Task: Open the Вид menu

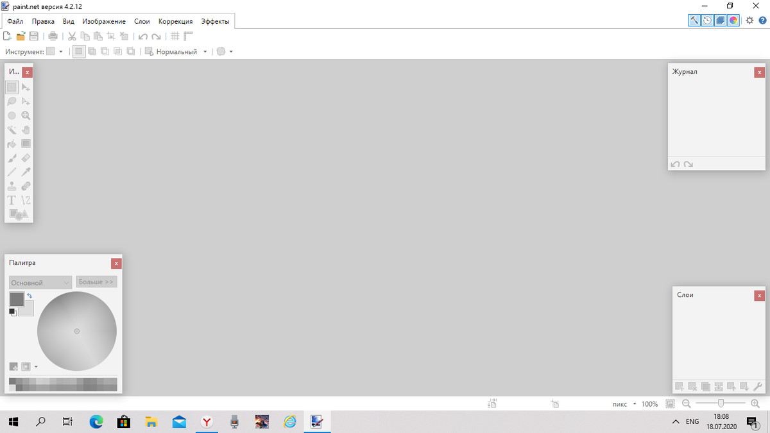Action: pos(69,21)
